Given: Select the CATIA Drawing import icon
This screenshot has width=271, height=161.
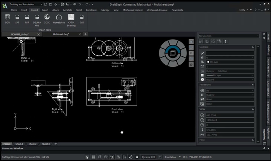Looking at the screenshot, I should (x=71, y=17).
